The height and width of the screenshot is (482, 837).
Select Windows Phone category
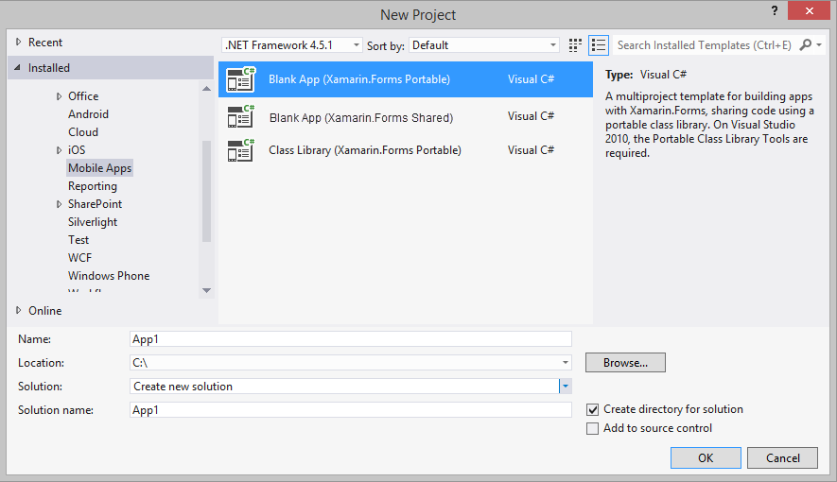109,276
